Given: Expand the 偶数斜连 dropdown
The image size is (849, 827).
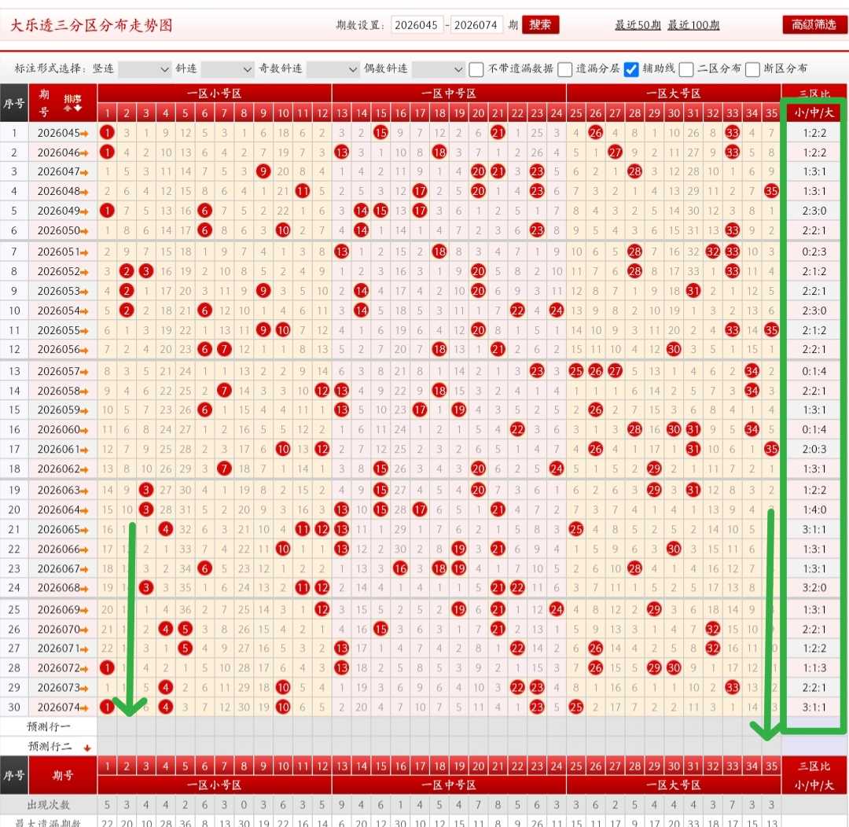Looking at the screenshot, I should (438, 68).
